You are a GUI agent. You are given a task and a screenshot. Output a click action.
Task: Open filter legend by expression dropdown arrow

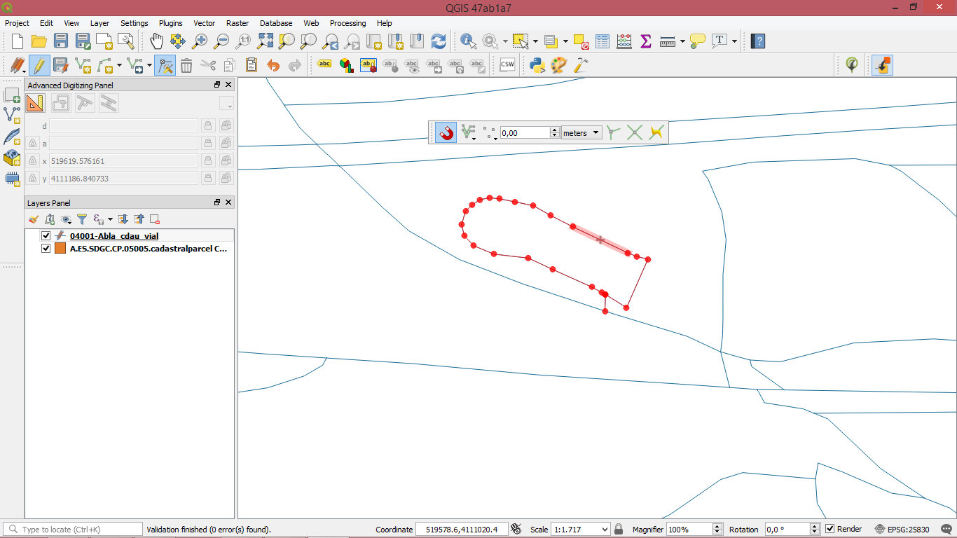point(110,220)
